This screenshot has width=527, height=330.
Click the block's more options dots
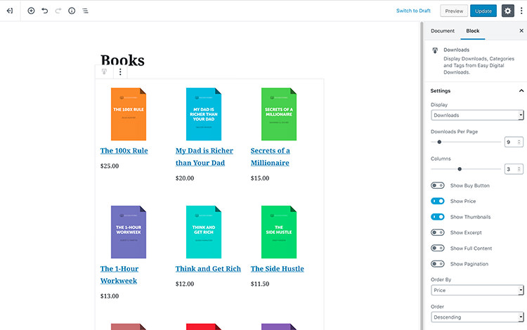[120, 72]
